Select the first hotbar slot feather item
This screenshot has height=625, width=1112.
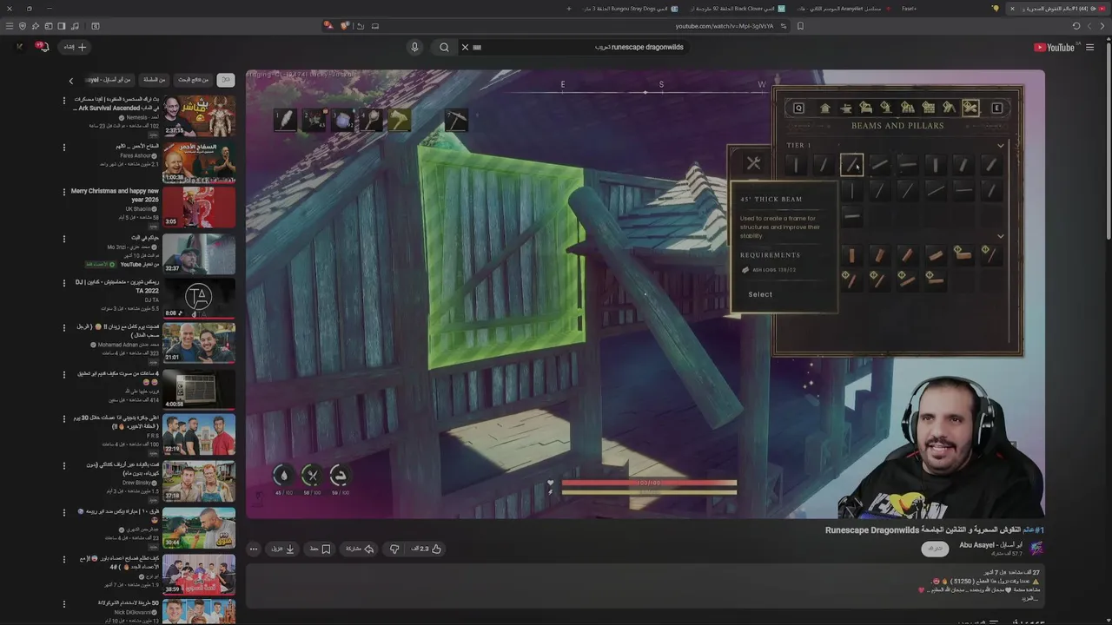[x=285, y=120]
